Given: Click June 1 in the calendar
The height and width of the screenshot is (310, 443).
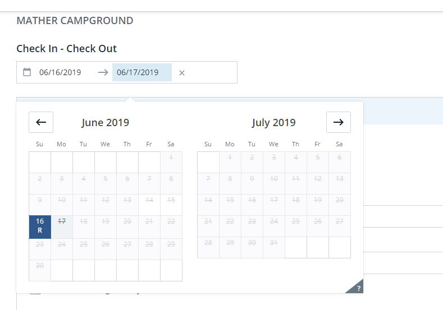Looking at the screenshot, I should click(x=171, y=158).
